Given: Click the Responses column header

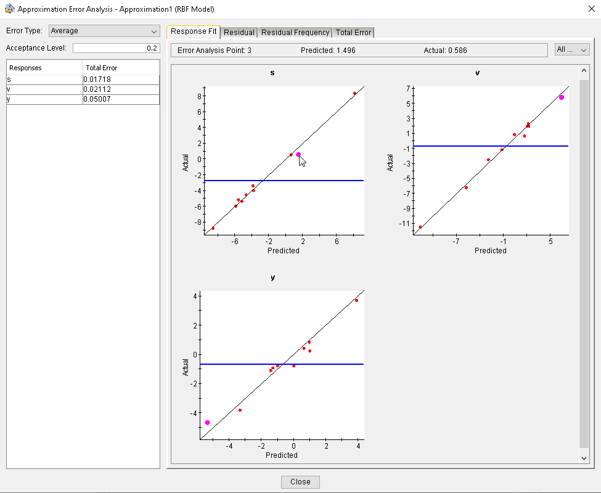Looking at the screenshot, I should pyautogui.click(x=44, y=68).
